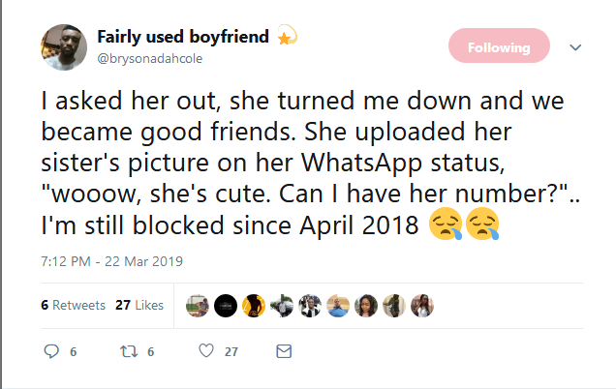Click the yellow-background liker avatar
The width and height of the screenshot is (616, 389).
(254, 305)
